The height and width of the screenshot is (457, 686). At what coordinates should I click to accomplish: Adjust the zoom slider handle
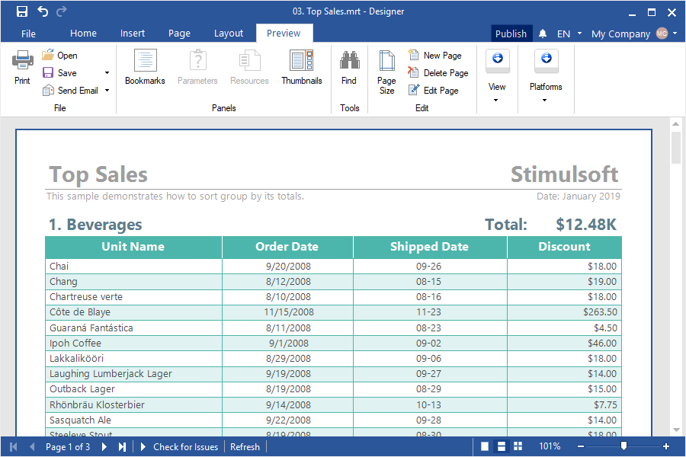tap(623, 446)
